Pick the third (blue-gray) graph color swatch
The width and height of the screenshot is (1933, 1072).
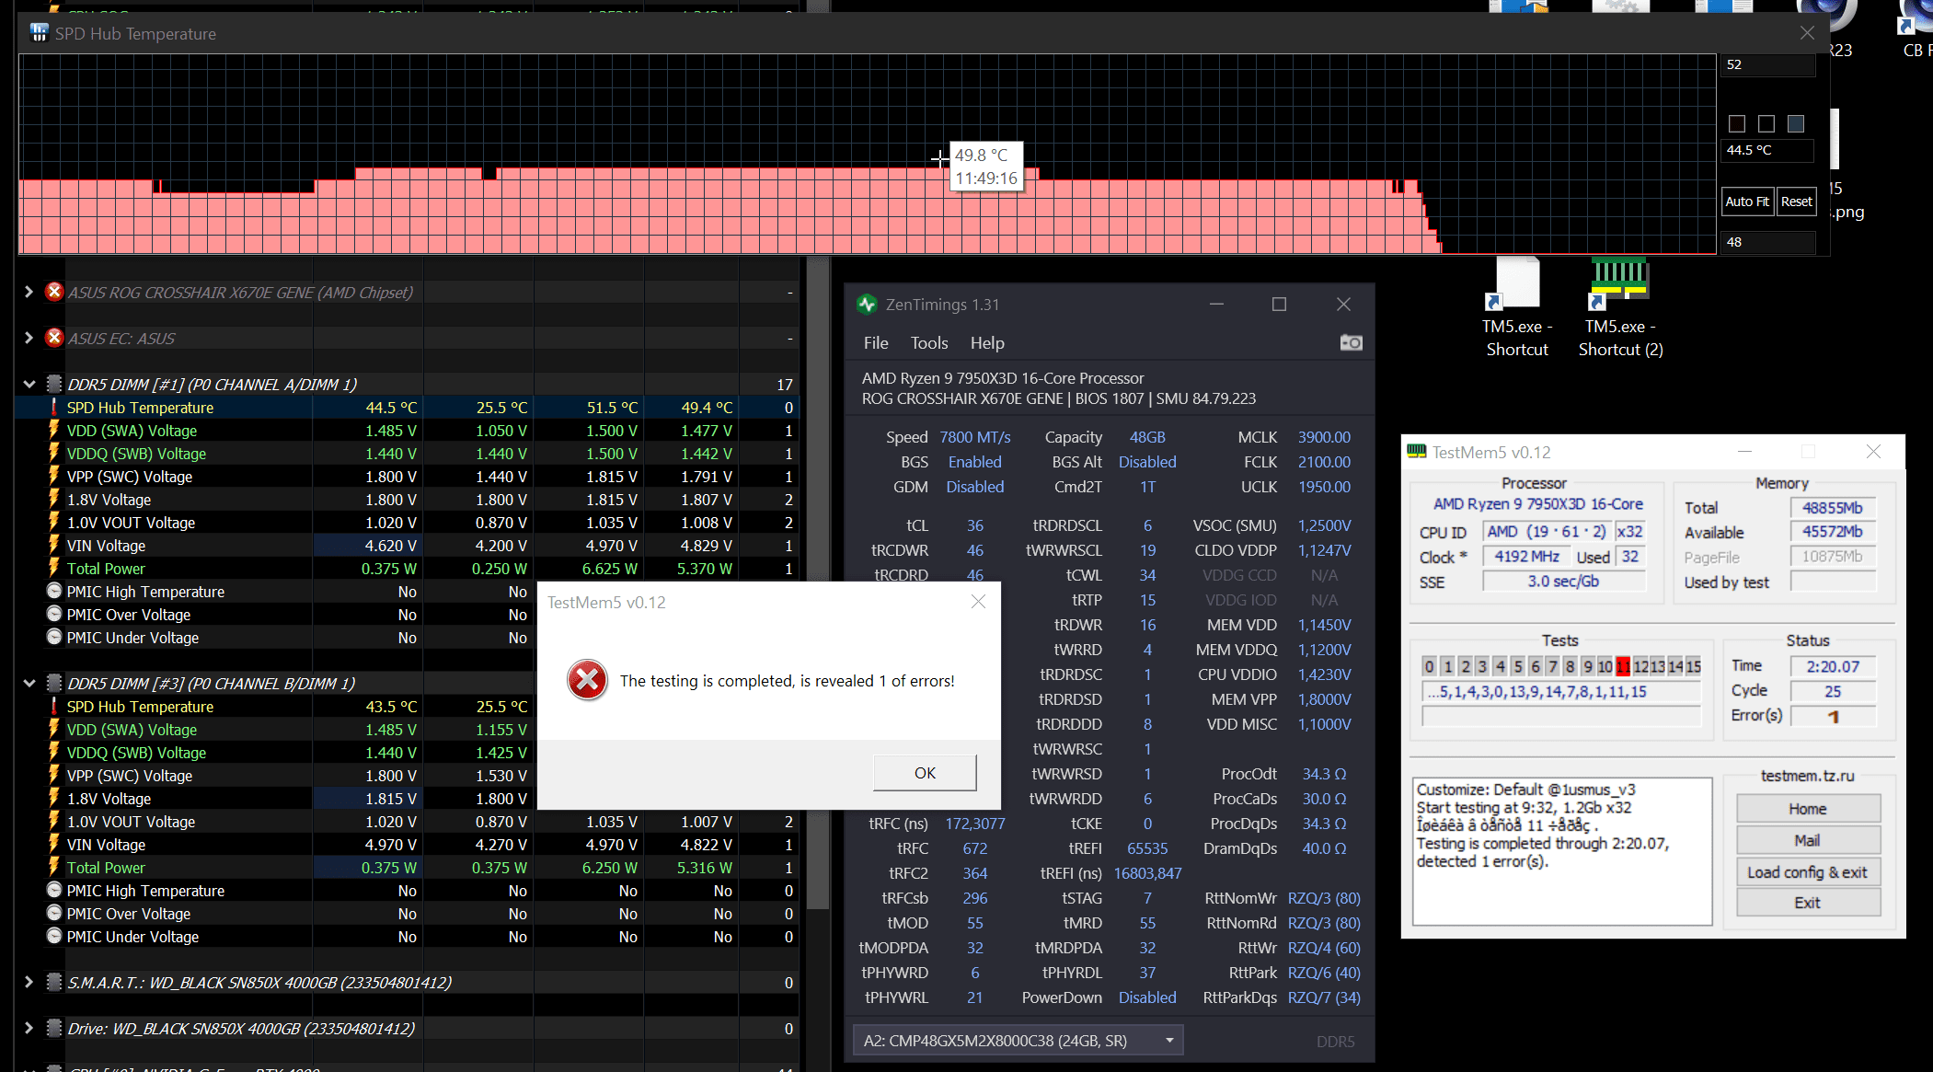coord(1796,123)
